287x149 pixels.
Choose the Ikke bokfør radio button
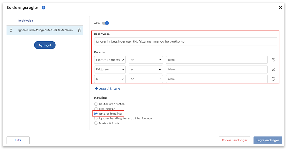click(96, 109)
